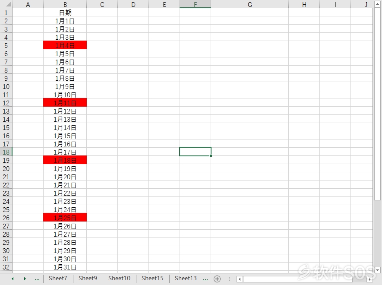Click the cell containing 1月15日
Viewport: 382px width, 285px height.
click(65, 136)
